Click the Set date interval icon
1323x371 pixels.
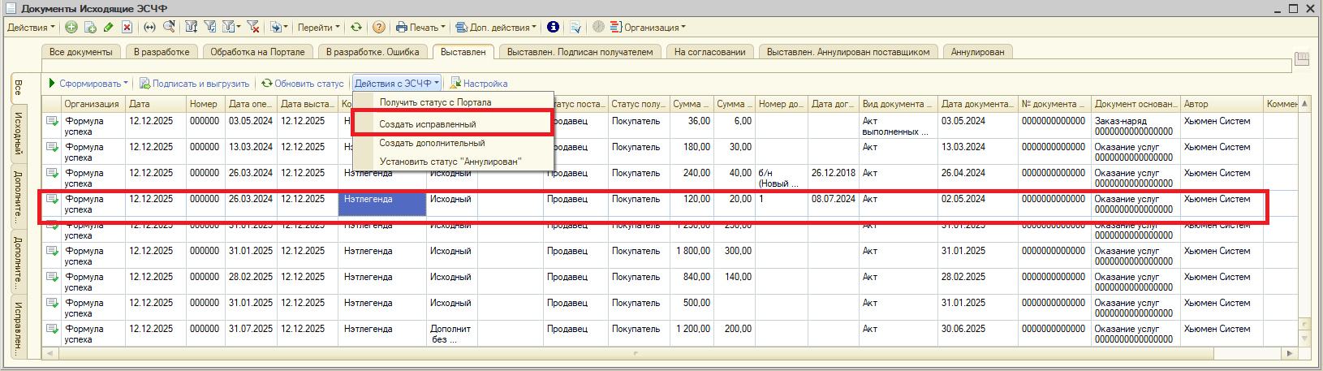tap(149, 27)
